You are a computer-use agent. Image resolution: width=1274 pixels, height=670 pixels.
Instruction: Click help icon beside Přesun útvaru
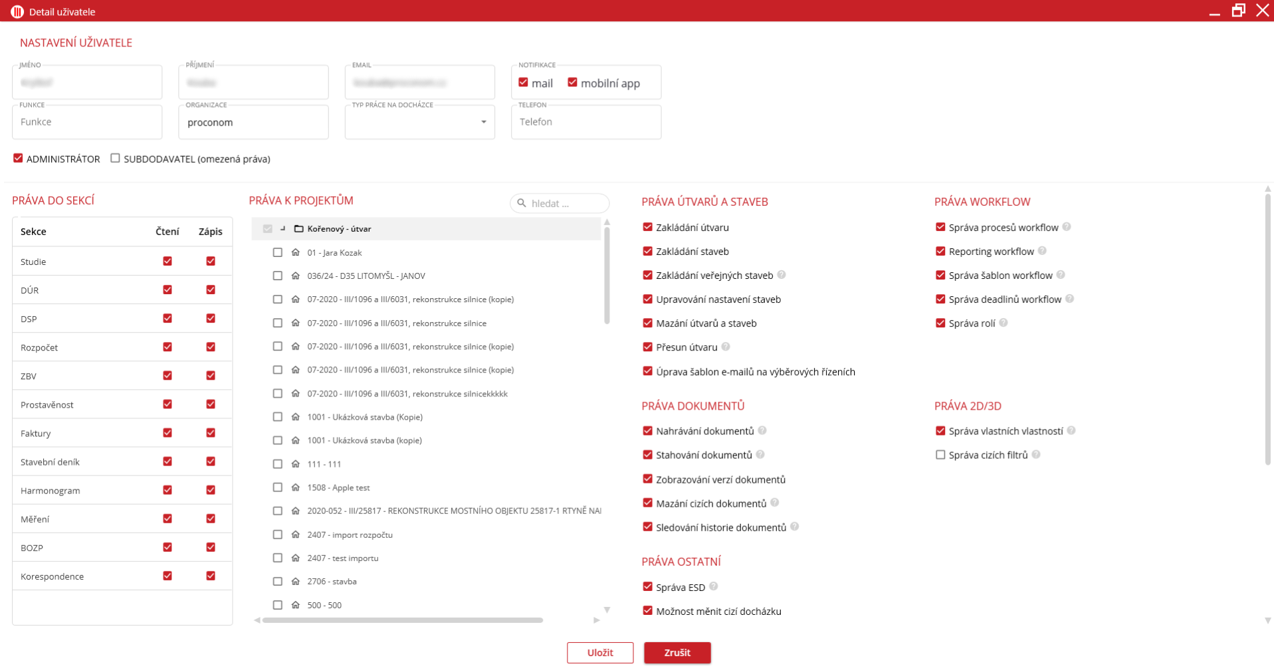point(726,347)
